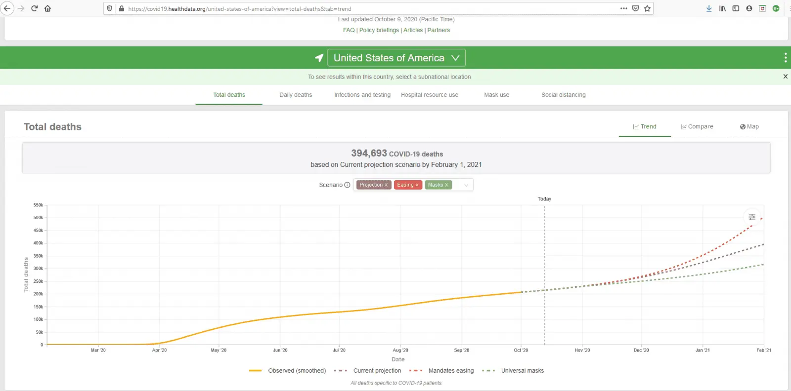Viewport: 791px width, 391px height.
Task: Dismiss the subnational location notice
Action: coord(785,77)
